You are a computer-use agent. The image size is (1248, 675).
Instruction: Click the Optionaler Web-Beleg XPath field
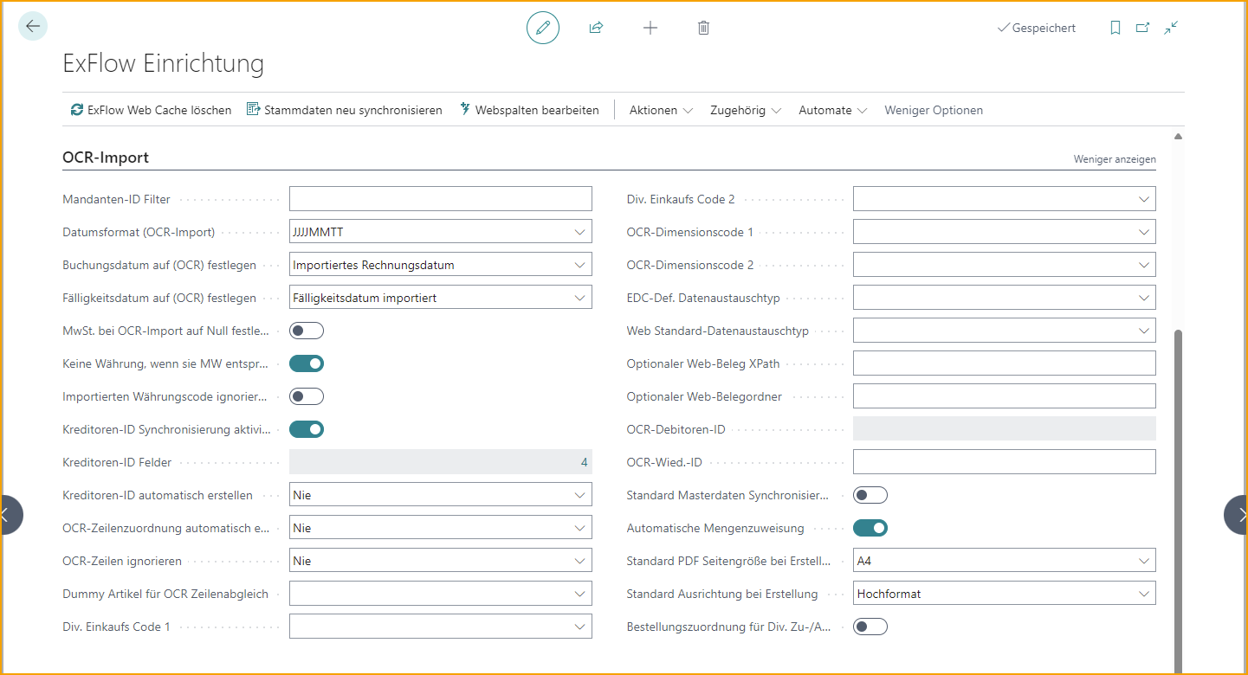pos(1005,363)
